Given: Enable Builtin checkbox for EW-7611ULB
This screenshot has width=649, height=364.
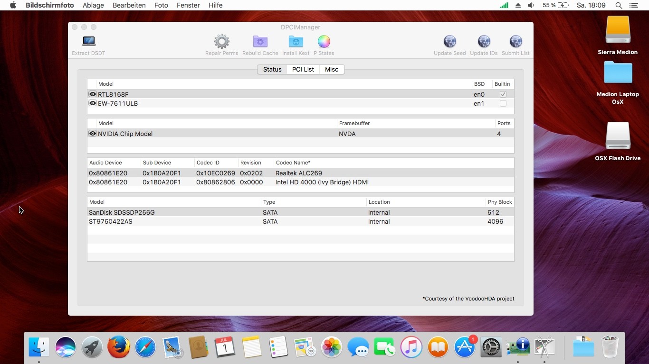Looking at the screenshot, I should pyautogui.click(x=503, y=103).
